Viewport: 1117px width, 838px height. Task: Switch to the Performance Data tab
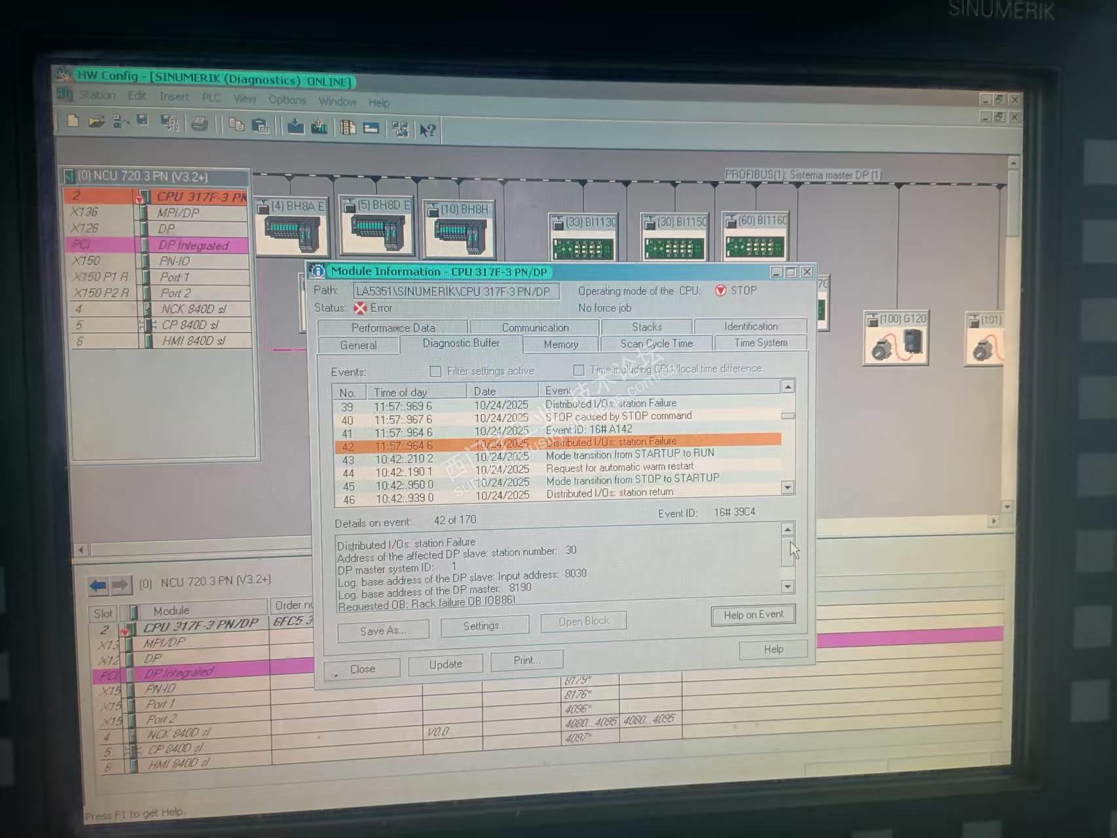point(393,328)
